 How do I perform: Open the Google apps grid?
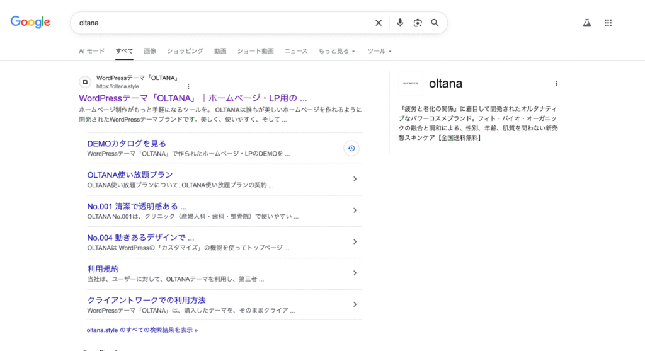point(608,23)
